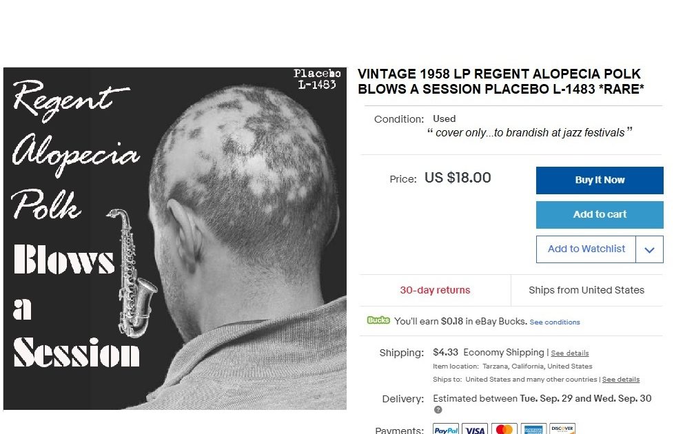Click the eBay Bucks logo icon
Viewport: 674px width, 434px height.
[x=378, y=320]
